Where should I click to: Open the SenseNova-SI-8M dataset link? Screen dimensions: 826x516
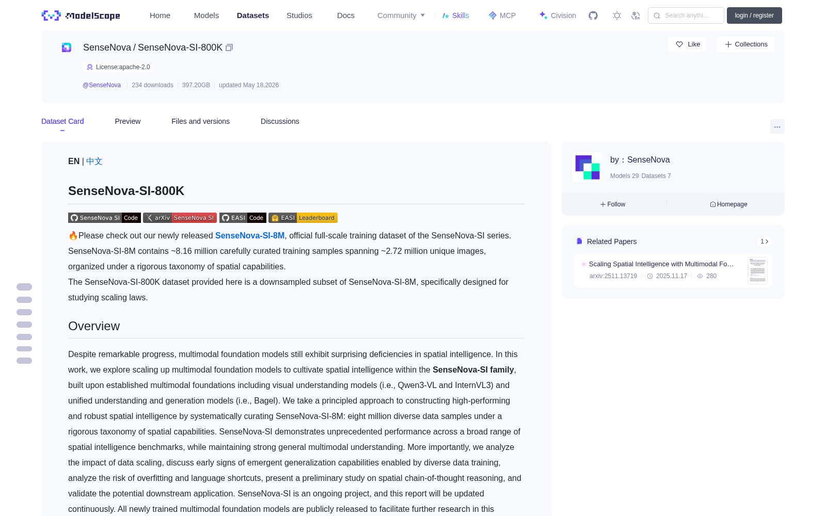tap(250, 236)
